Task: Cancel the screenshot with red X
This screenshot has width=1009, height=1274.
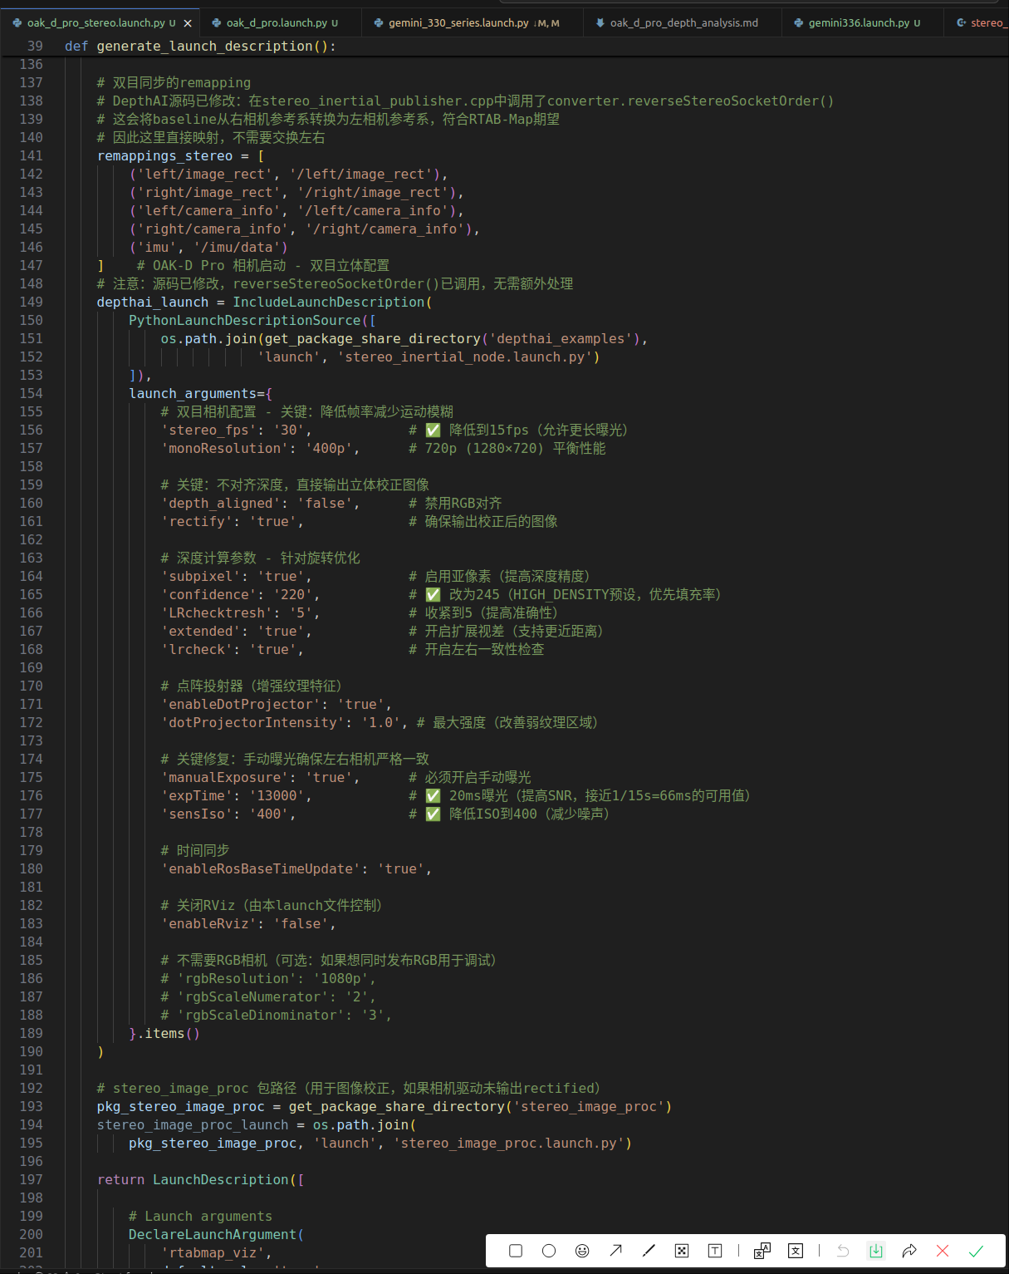Action: [943, 1251]
